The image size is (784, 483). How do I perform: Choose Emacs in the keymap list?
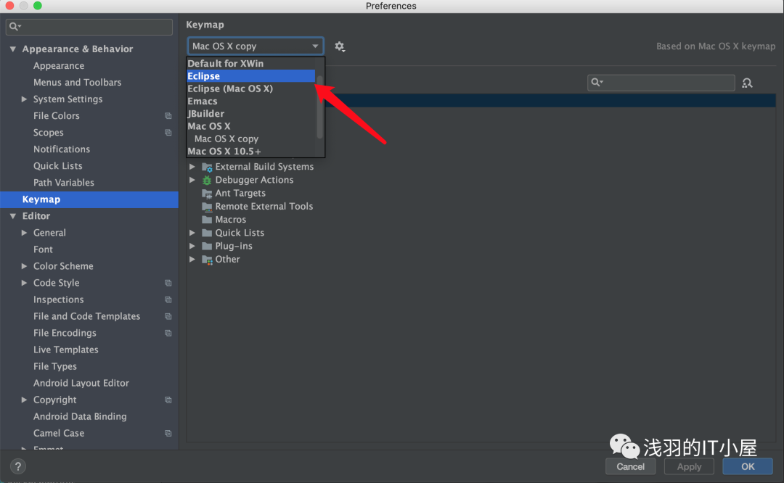point(203,101)
